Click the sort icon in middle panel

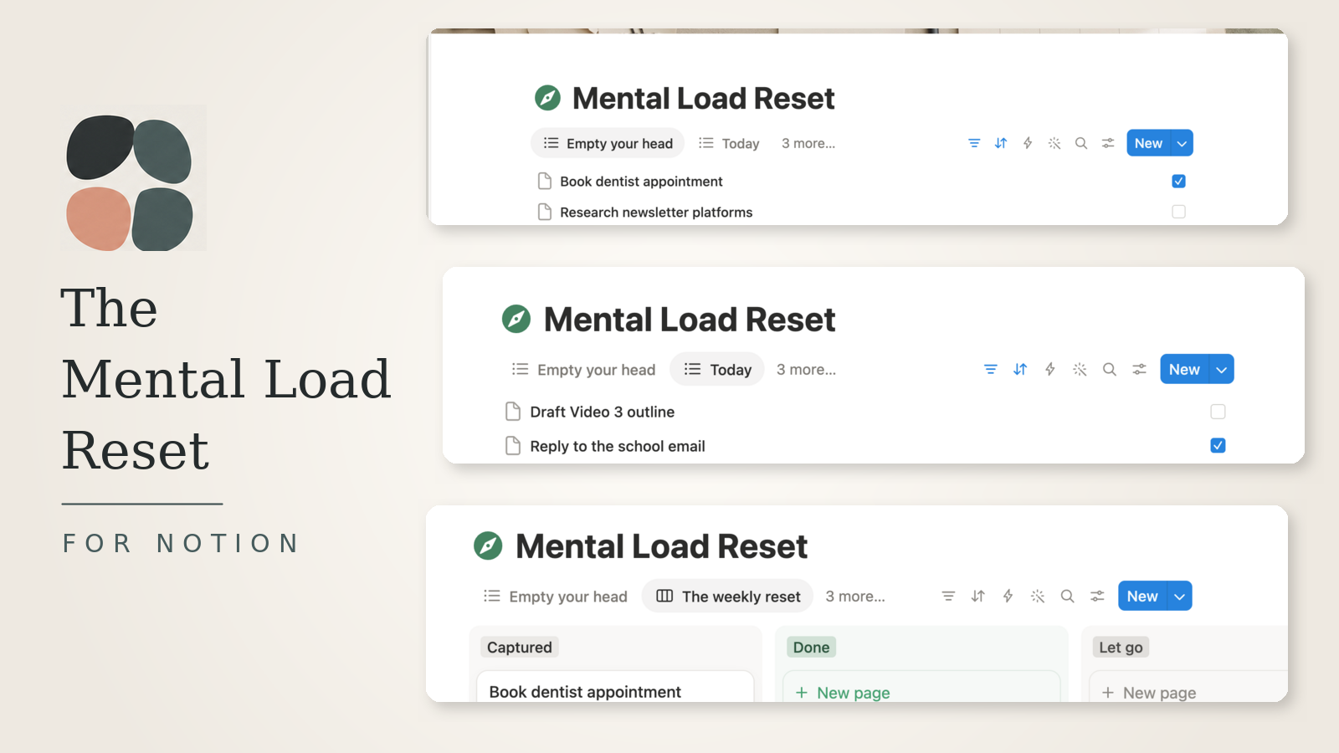point(1020,369)
